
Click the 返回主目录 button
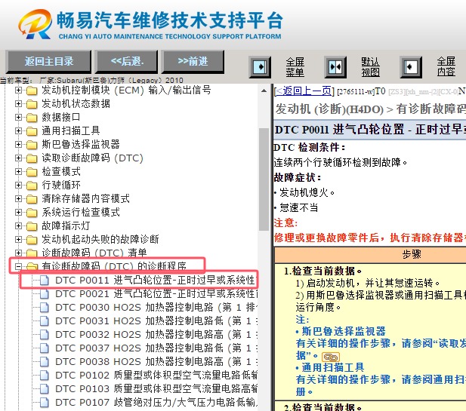pos(48,61)
